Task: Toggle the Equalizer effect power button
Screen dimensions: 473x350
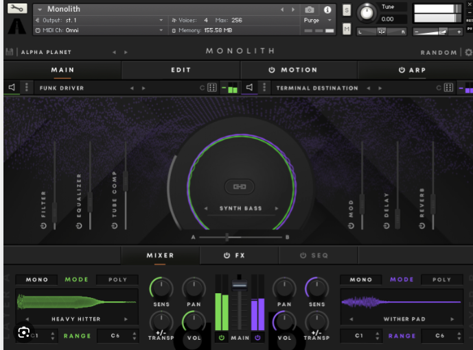Action: point(79,226)
